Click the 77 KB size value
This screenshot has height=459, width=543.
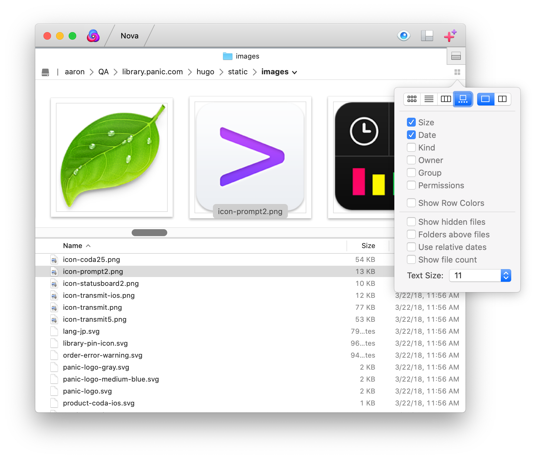[x=365, y=307]
